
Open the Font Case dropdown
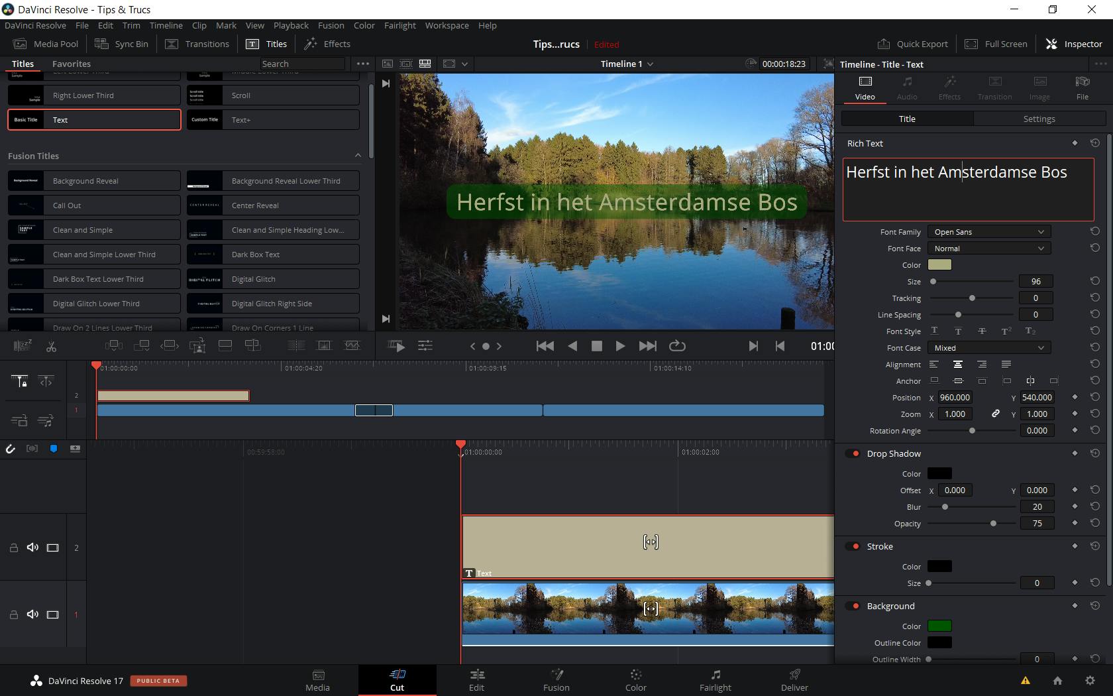point(988,348)
